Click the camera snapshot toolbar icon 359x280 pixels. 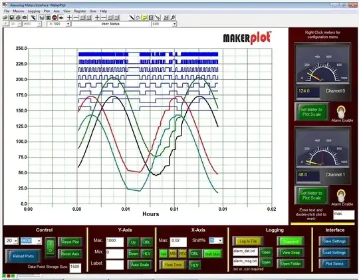[25, 18]
